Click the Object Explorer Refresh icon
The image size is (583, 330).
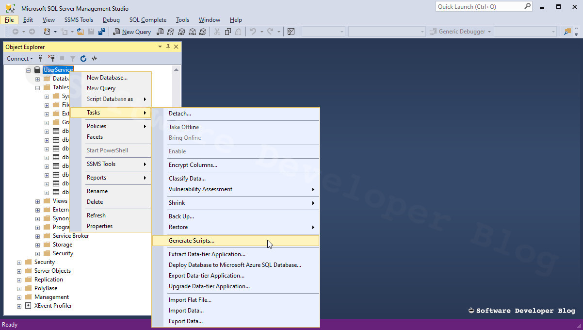[83, 58]
